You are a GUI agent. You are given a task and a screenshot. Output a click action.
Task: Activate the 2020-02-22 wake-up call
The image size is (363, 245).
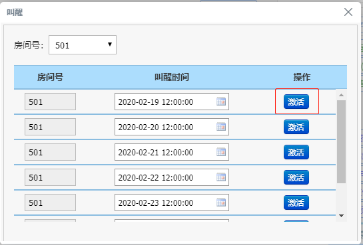click(296, 177)
